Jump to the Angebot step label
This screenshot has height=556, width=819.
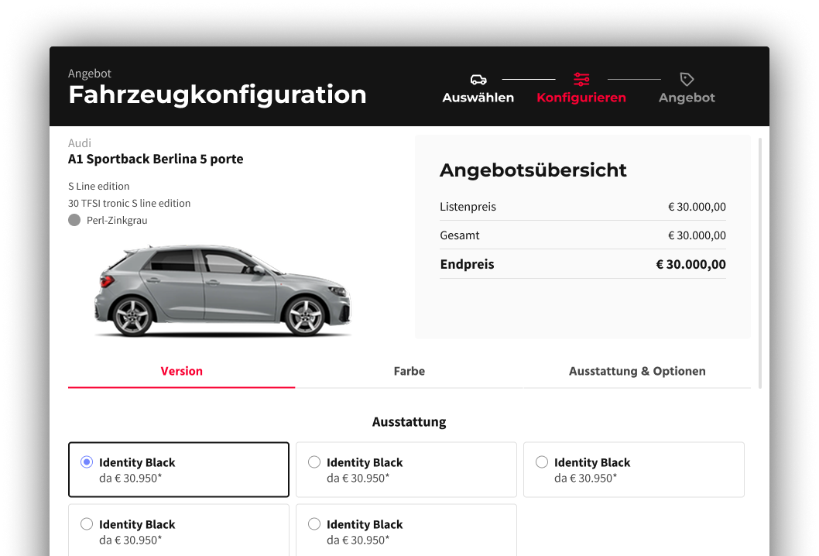[x=687, y=98]
